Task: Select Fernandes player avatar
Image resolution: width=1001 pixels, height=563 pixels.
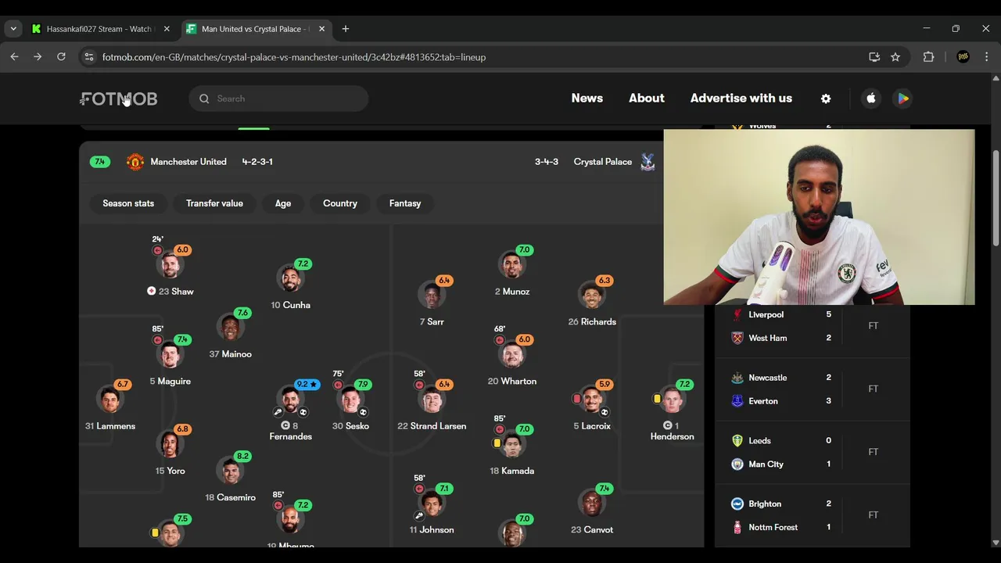Action: 290,400
